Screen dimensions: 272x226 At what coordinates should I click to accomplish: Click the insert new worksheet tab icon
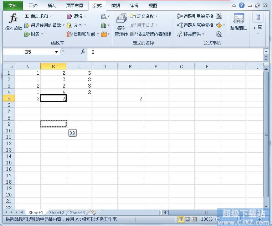(94, 212)
